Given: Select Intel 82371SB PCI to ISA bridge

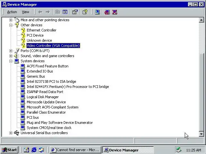Looking at the screenshot, I should pyautogui.click(x=51, y=81).
